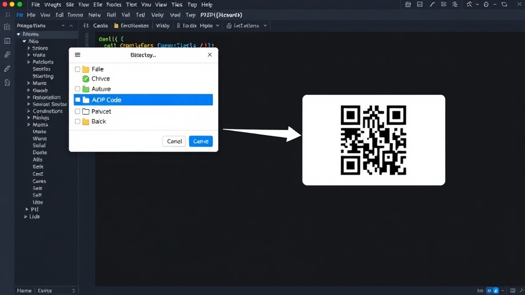Select the Chivce row in the dialog
Viewport: 525px width, 295px height.
coord(144,78)
